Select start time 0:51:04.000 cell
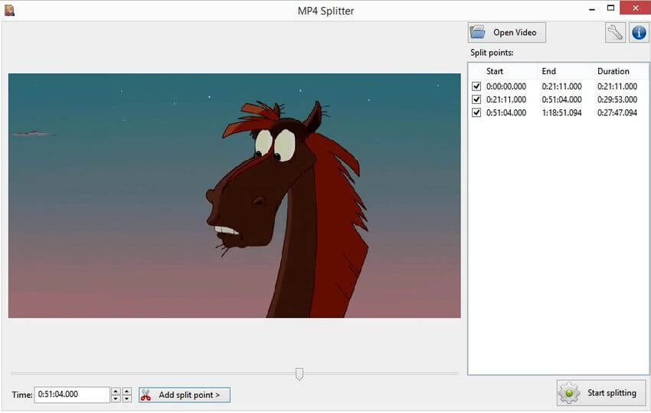The width and height of the screenshot is (651, 413). coord(506,112)
